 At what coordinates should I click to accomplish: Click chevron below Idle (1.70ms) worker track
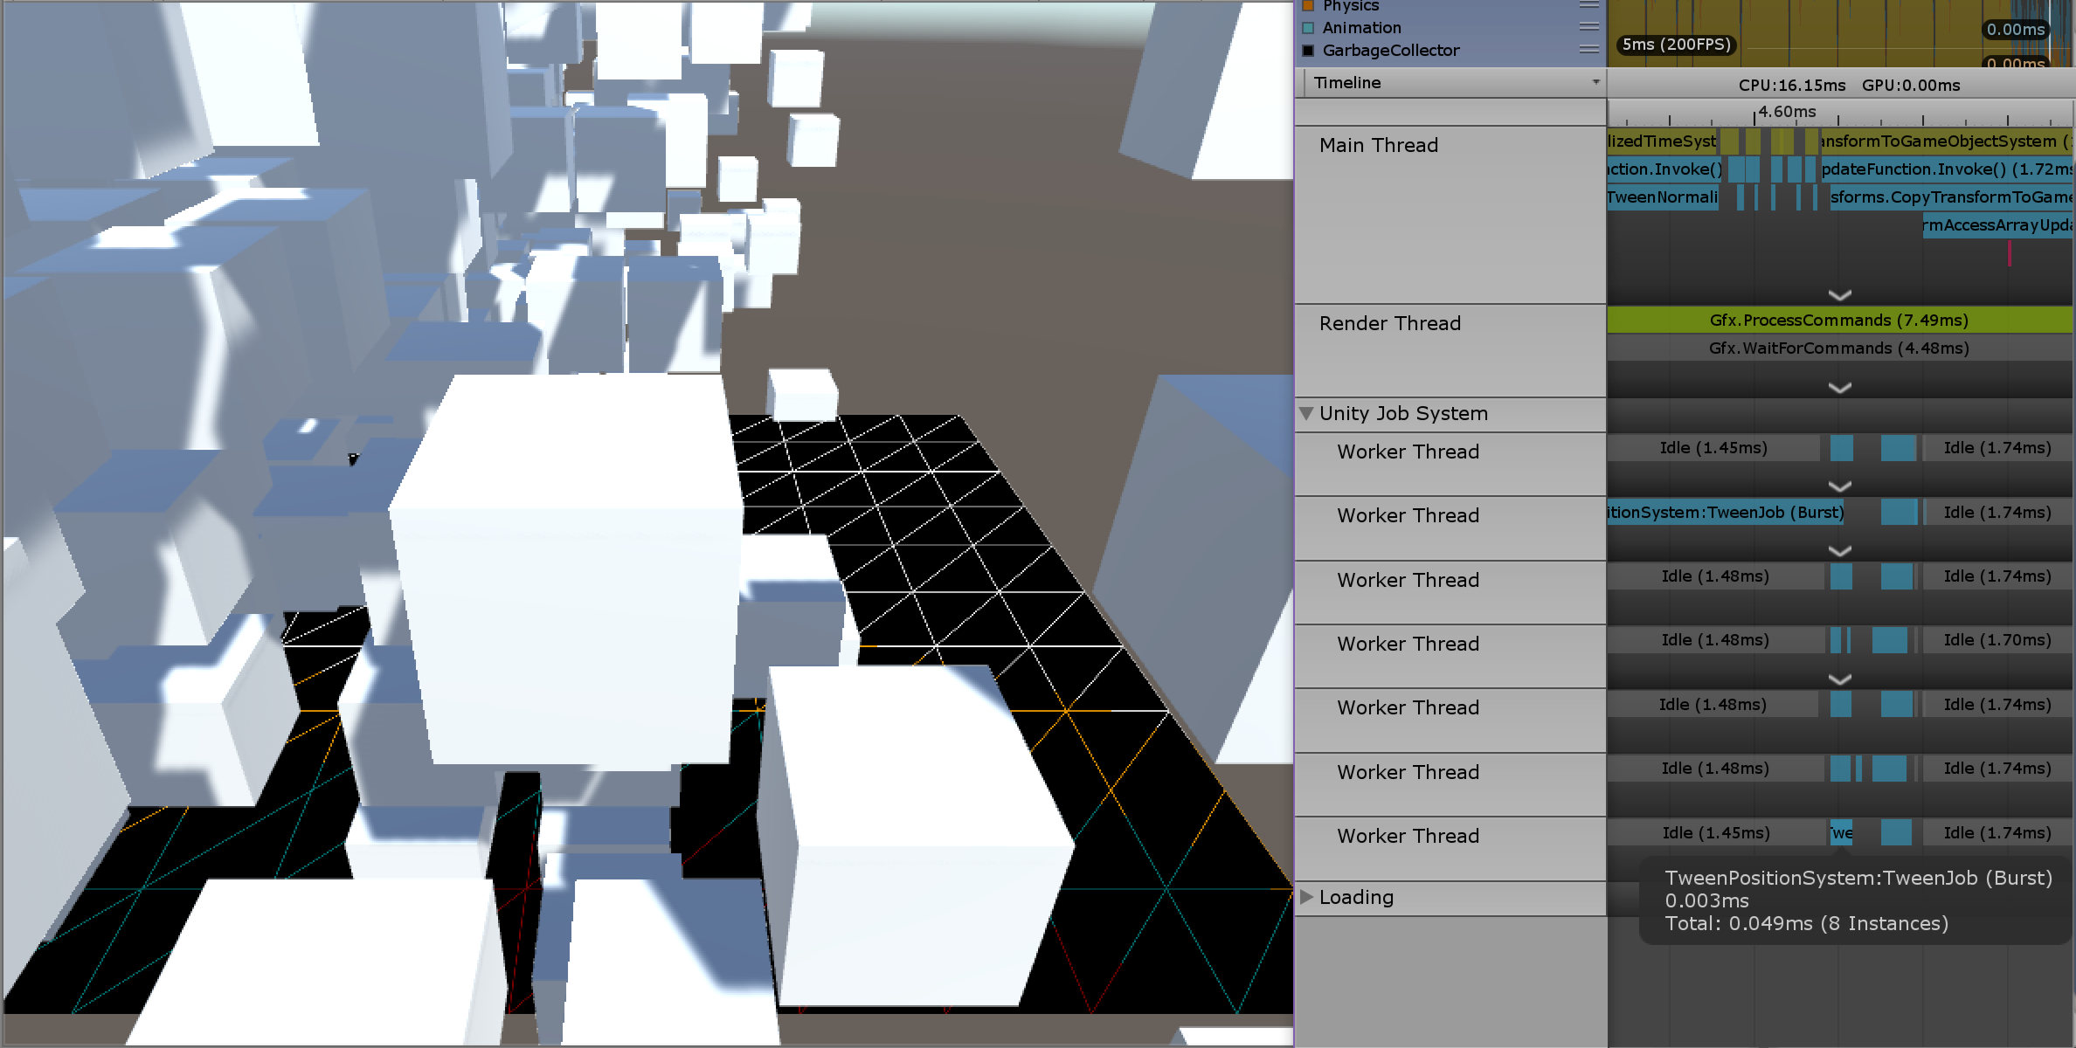1839,679
